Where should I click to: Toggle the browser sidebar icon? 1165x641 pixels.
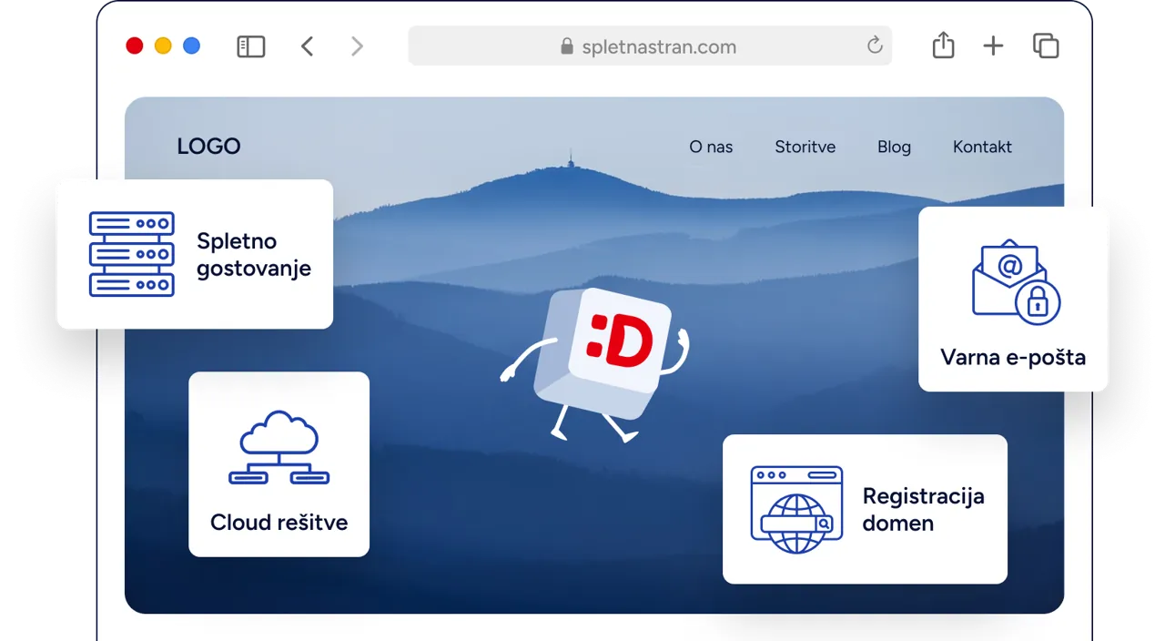250,46
